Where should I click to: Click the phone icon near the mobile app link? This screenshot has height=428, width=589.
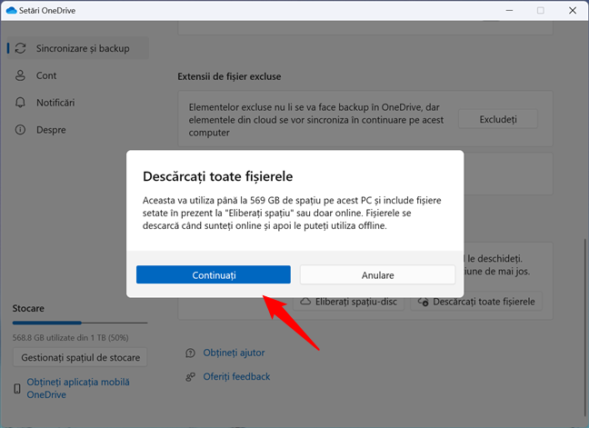pos(17,389)
